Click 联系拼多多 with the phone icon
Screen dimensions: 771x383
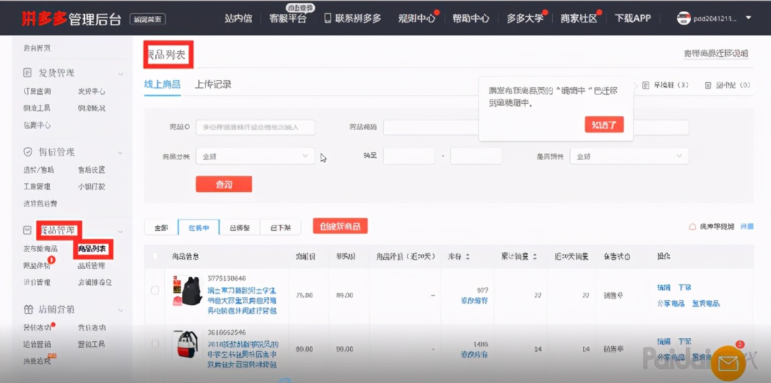coord(354,19)
